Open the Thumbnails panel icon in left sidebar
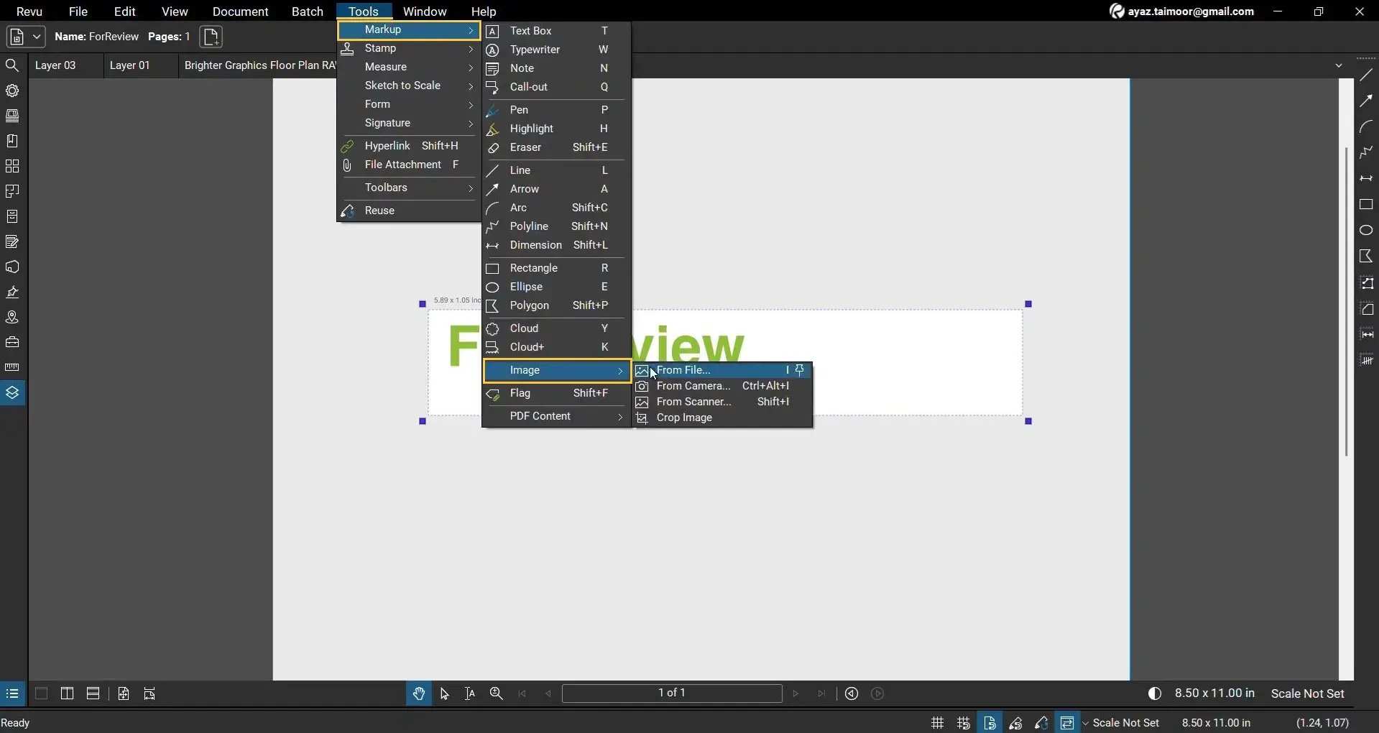This screenshot has width=1379, height=733. [12, 166]
